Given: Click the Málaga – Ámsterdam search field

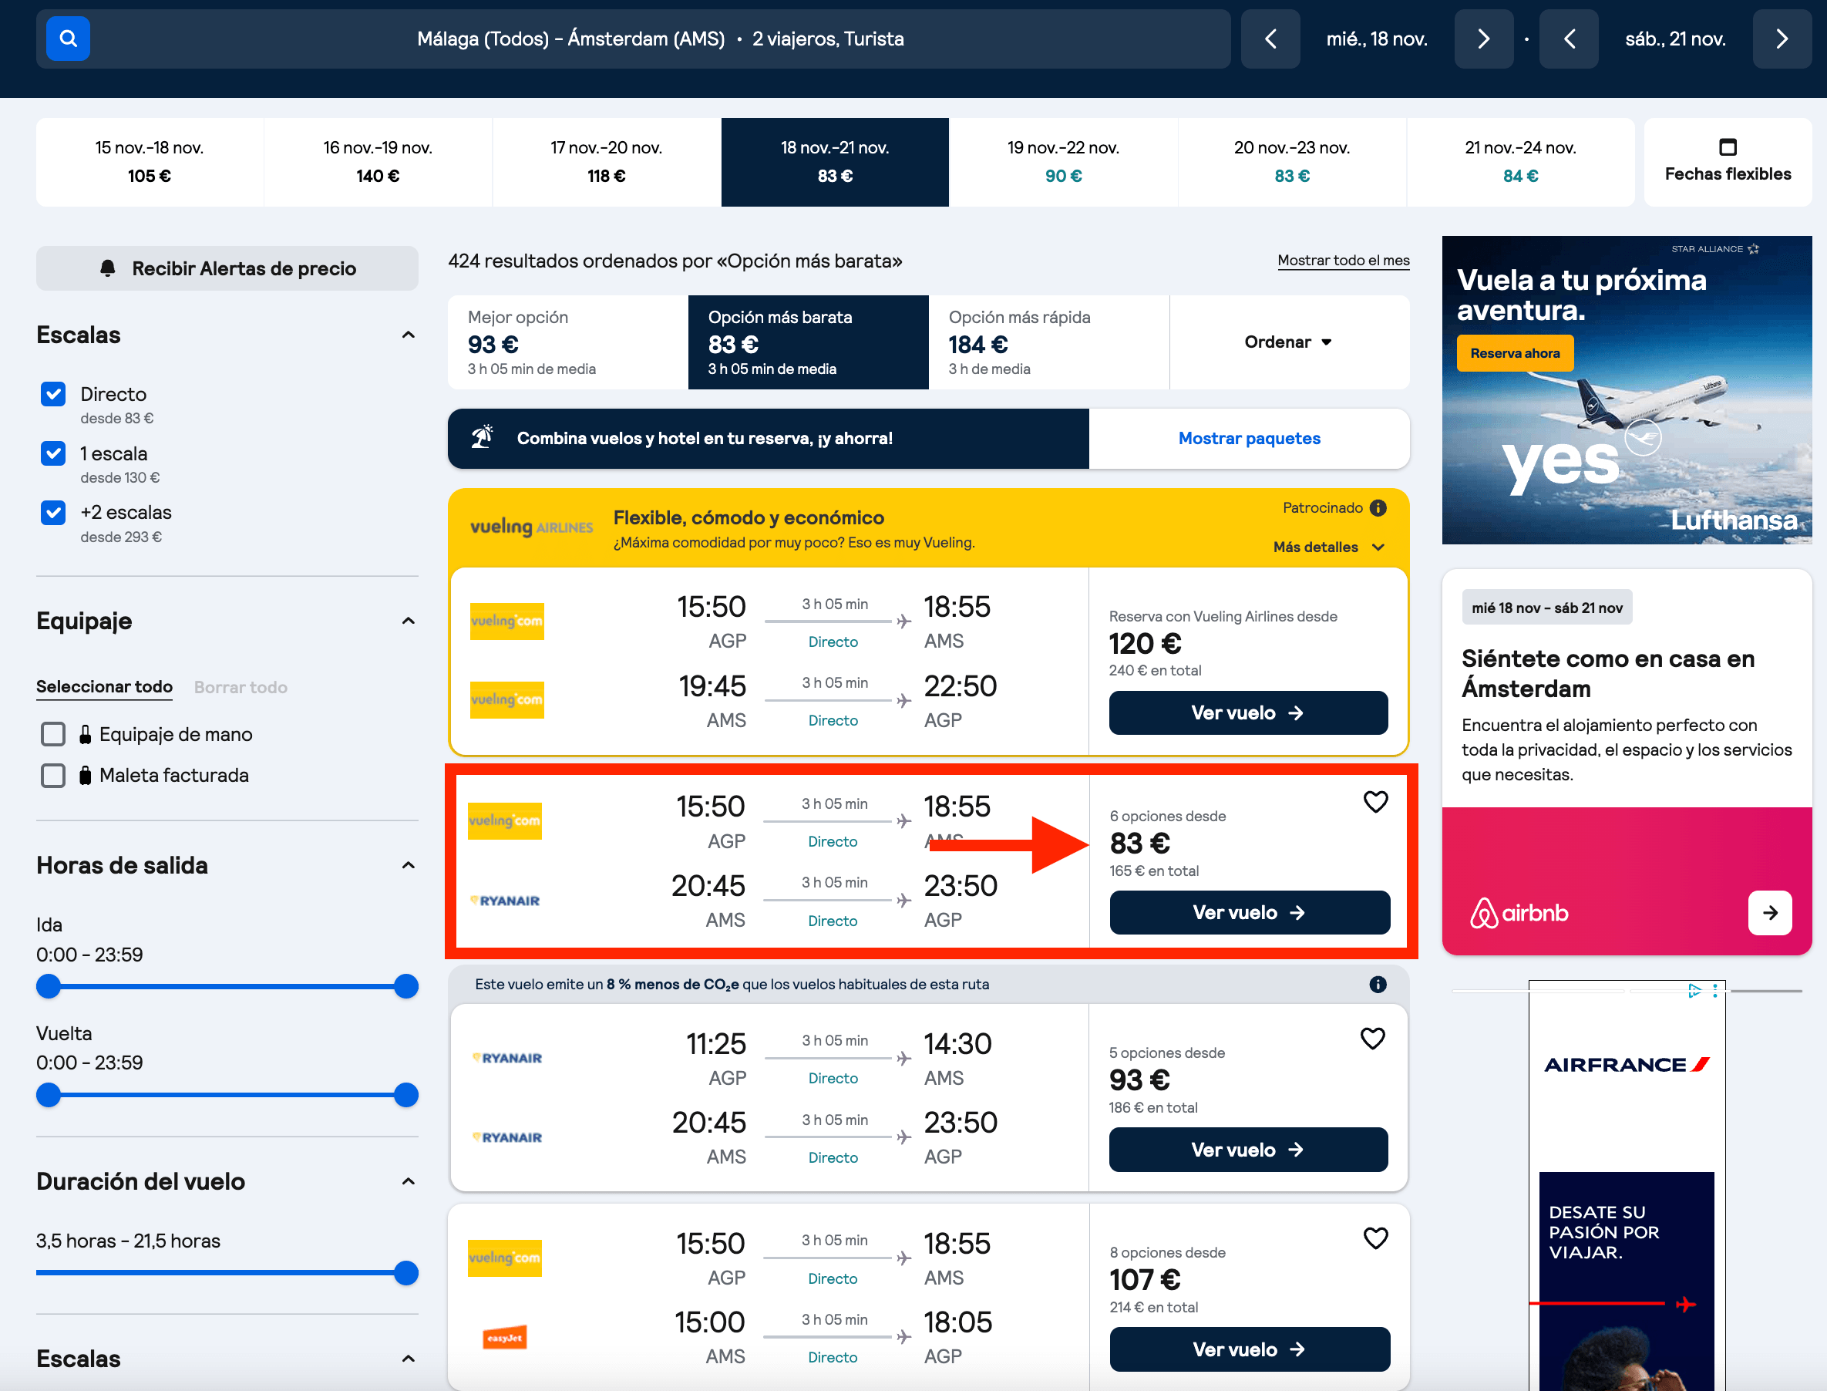Looking at the screenshot, I should coord(633,39).
